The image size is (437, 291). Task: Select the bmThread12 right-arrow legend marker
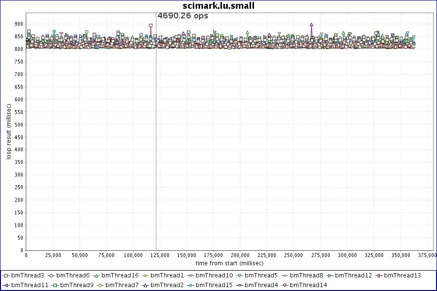pos(330,275)
